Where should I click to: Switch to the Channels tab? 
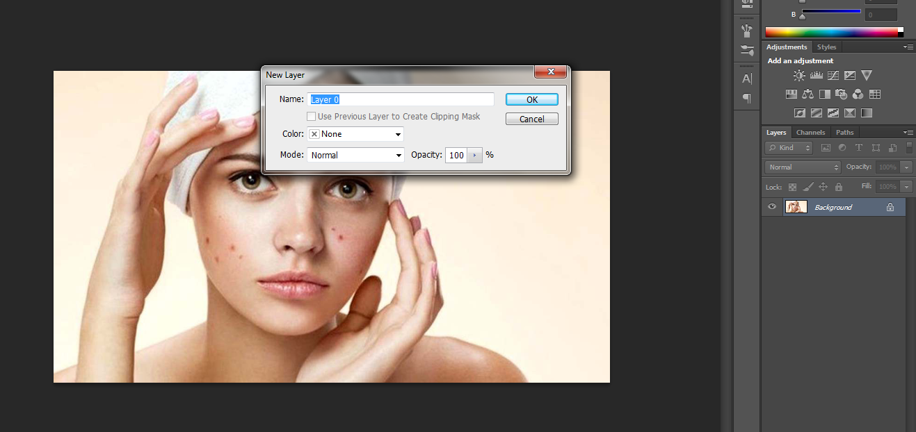[810, 132]
